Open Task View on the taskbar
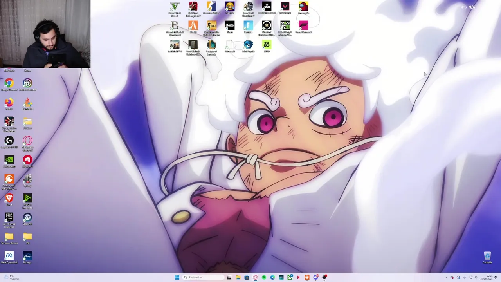 [x=229, y=277]
